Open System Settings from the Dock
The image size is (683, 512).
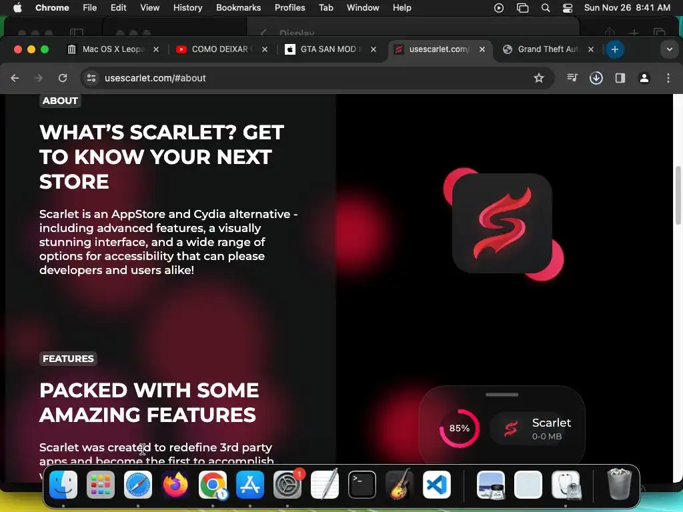click(x=287, y=485)
